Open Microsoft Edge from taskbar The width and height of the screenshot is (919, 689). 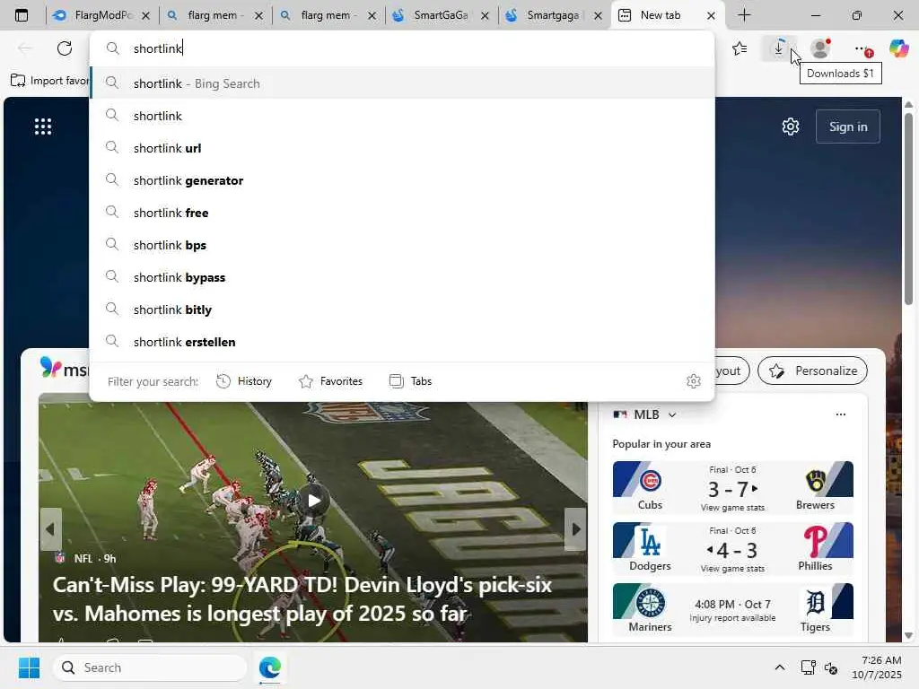point(269,667)
